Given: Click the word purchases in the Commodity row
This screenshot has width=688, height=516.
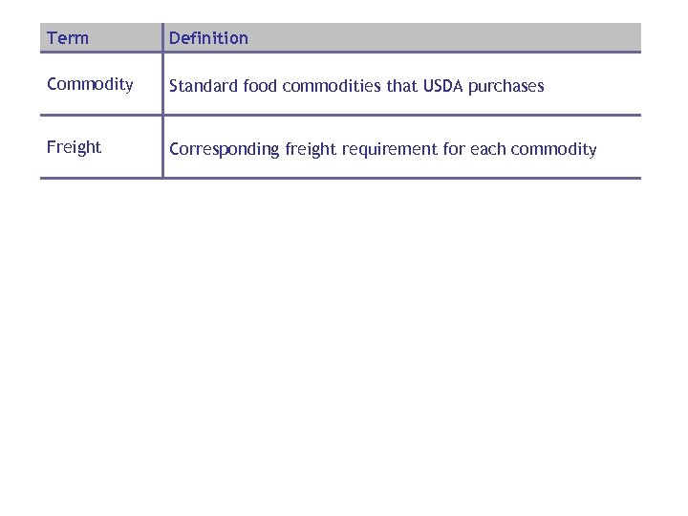Looking at the screenshot, I should [506, 86].
